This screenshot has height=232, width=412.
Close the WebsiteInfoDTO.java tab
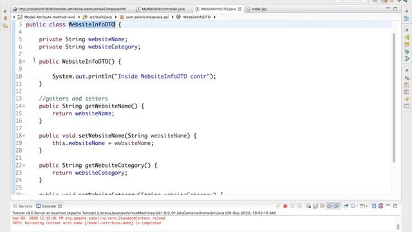239,9
